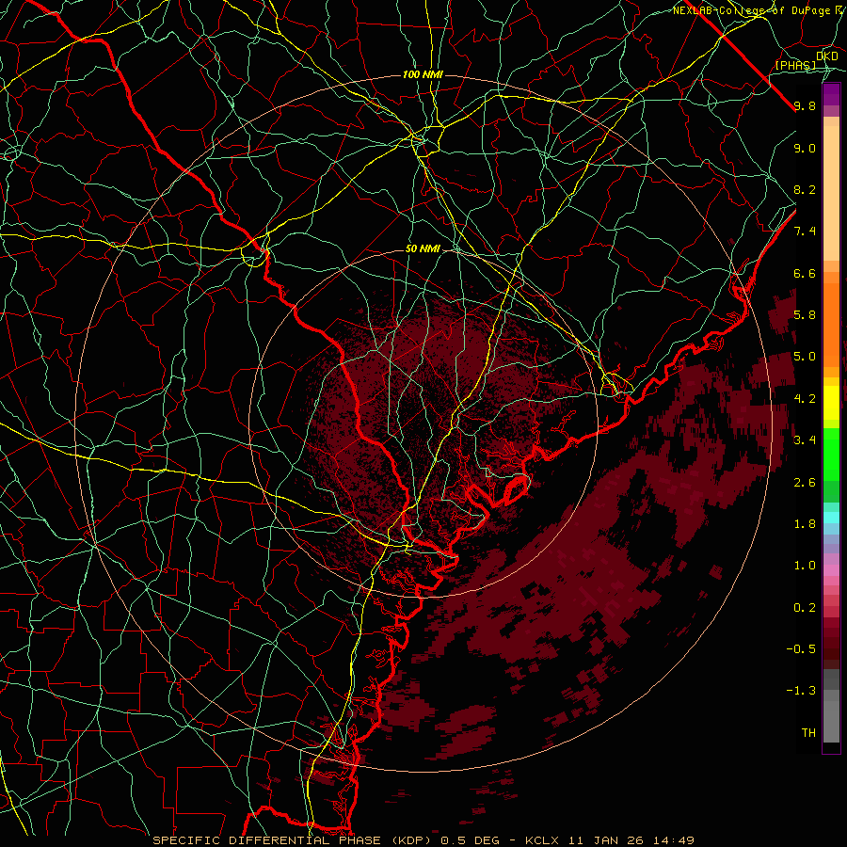
Task: Click the DKD unit label above legend
Action: [827, 56]
